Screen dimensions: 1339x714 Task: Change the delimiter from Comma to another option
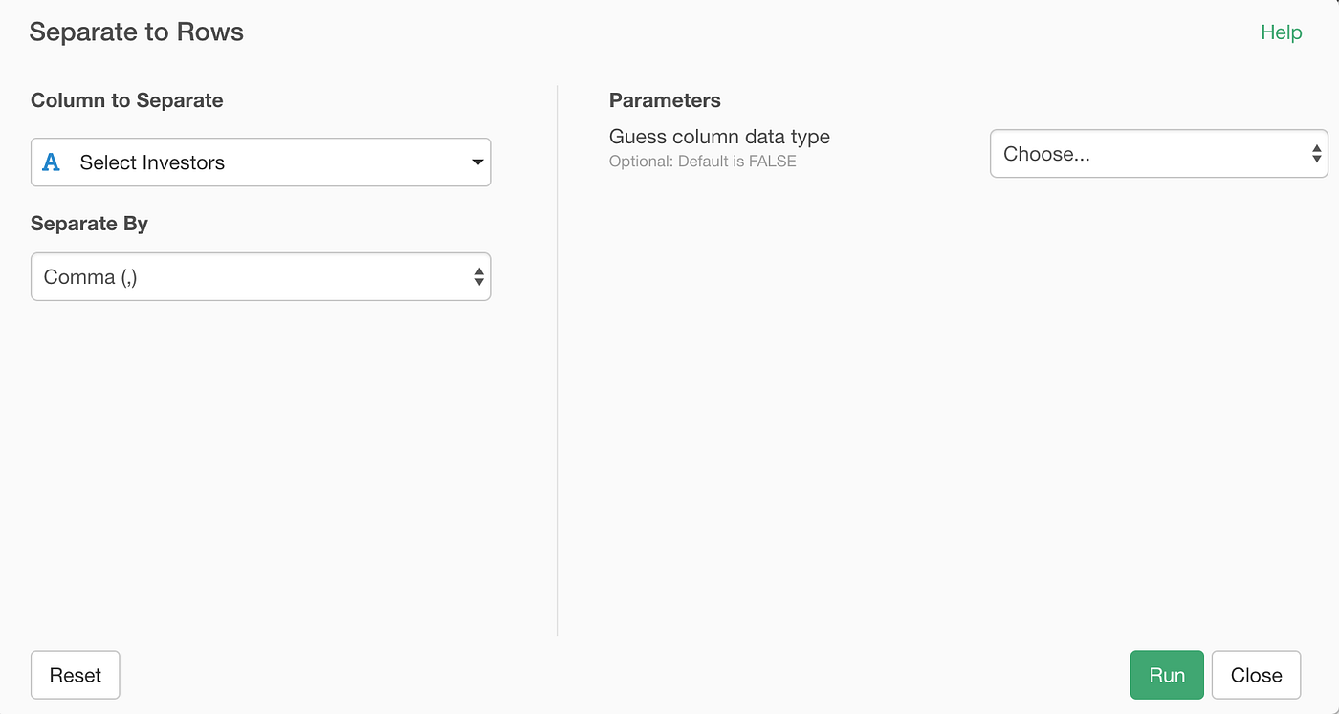pos(260,276)
